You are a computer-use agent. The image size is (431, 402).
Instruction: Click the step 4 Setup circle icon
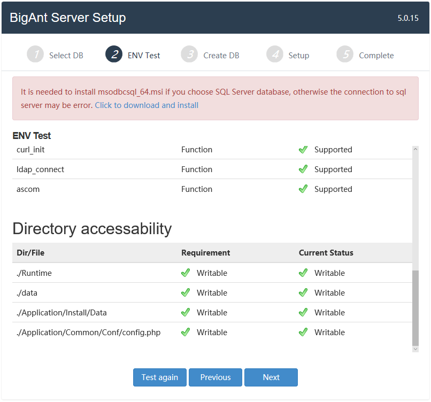(275, 55)
